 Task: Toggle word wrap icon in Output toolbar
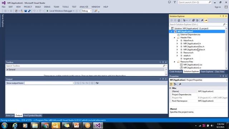pos(97,83)
